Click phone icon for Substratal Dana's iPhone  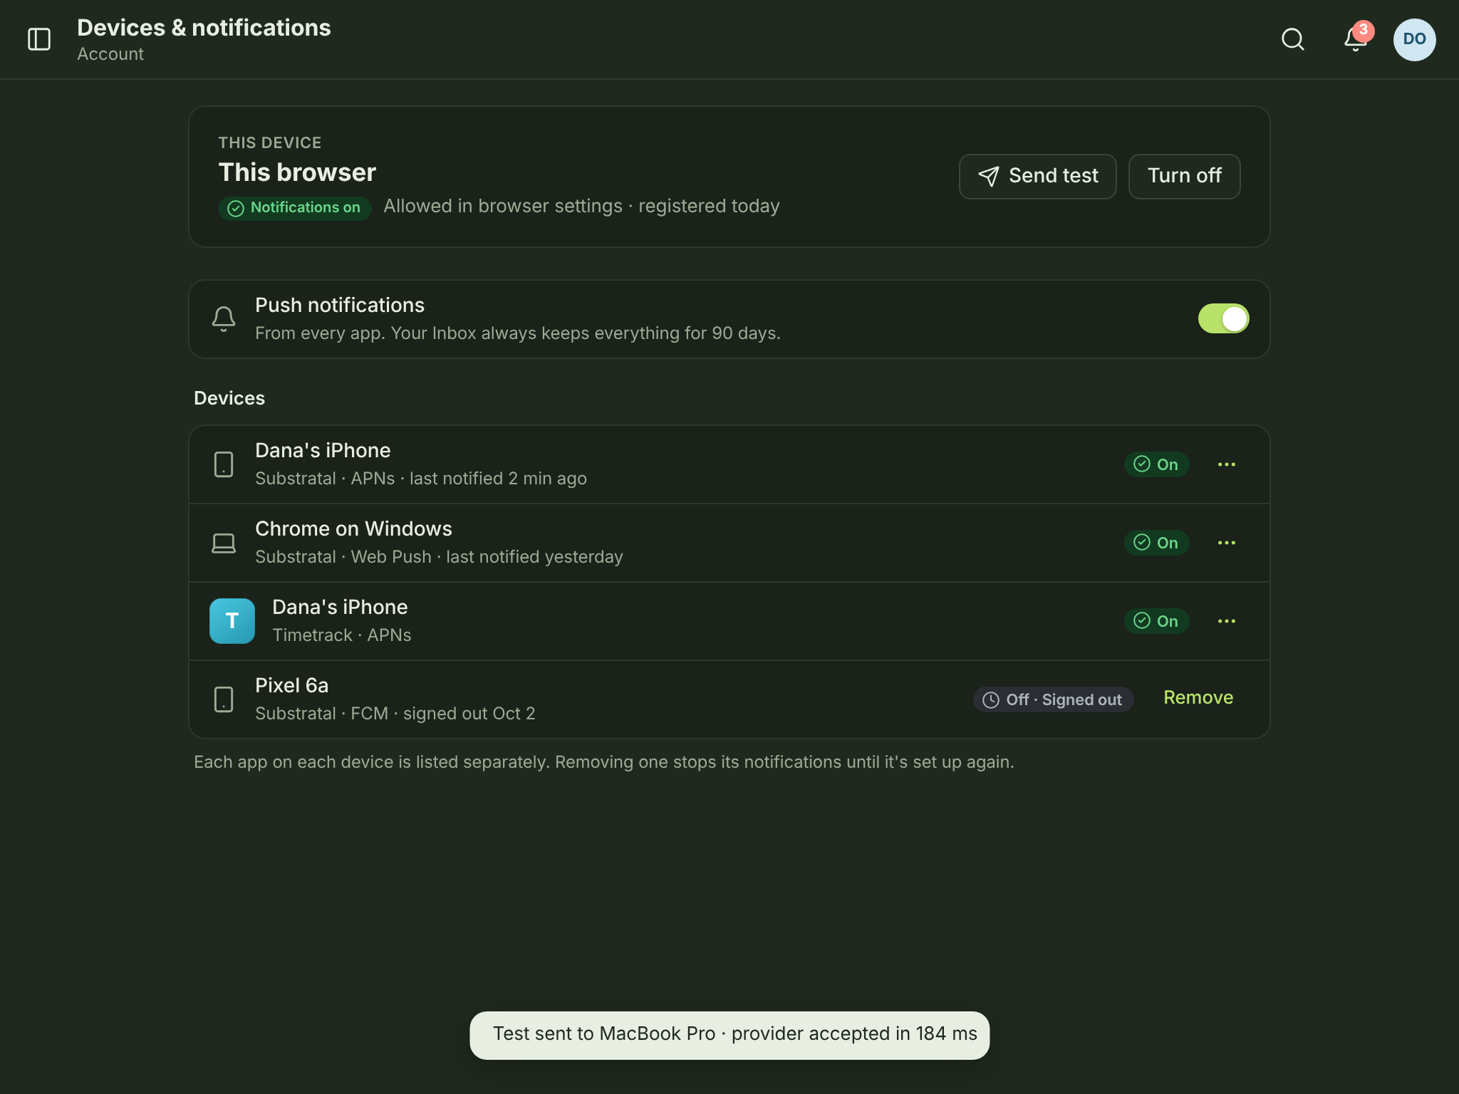(x=224, y=464)
